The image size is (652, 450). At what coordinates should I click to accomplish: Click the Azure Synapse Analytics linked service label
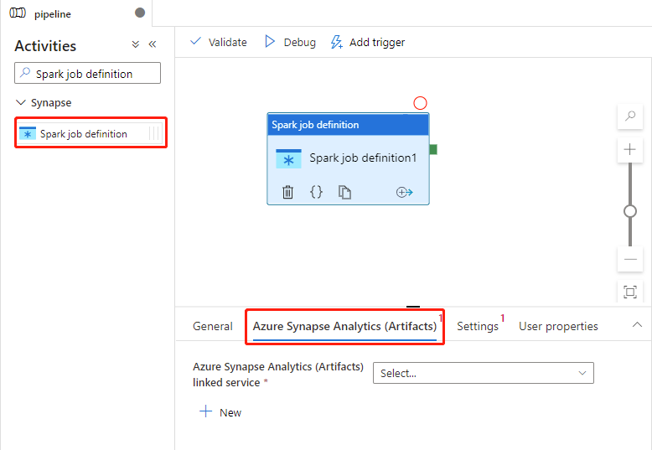(x=277, y=375)
